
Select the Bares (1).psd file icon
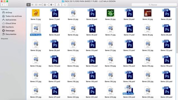55,13
